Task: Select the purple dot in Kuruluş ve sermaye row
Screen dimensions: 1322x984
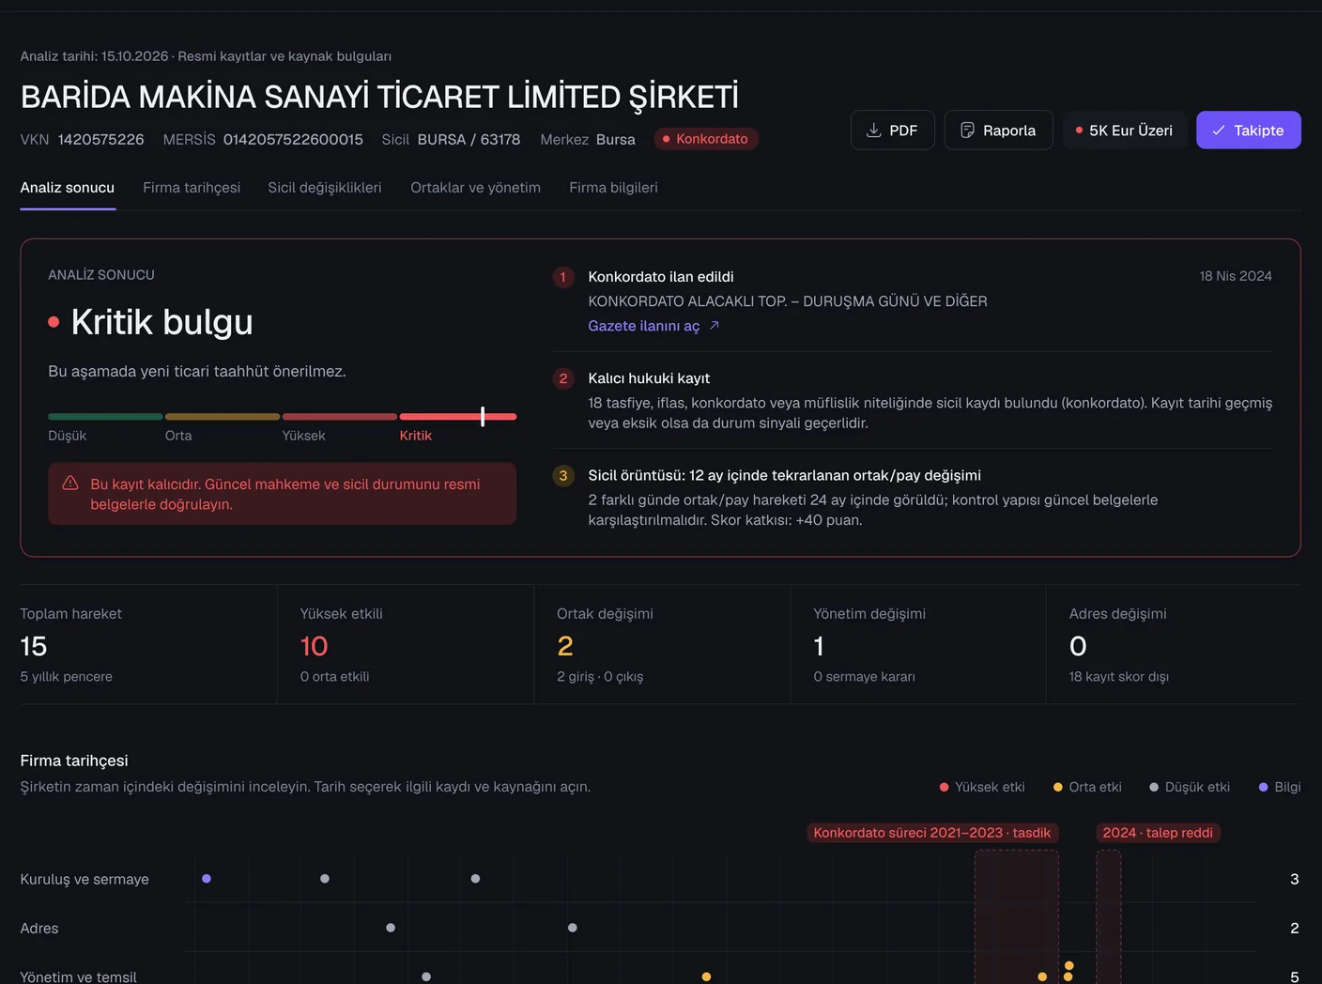Action: click(207, 879)
